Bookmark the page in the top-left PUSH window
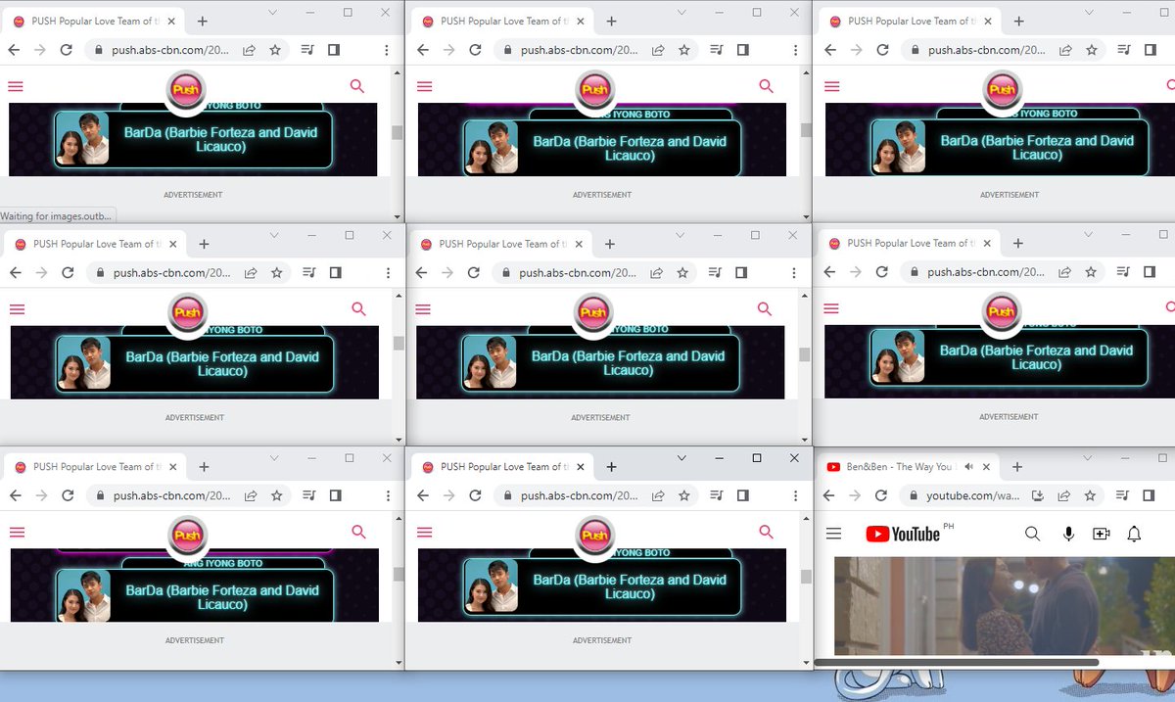This screenshot has width=1175, height=702. pos(275,50)
